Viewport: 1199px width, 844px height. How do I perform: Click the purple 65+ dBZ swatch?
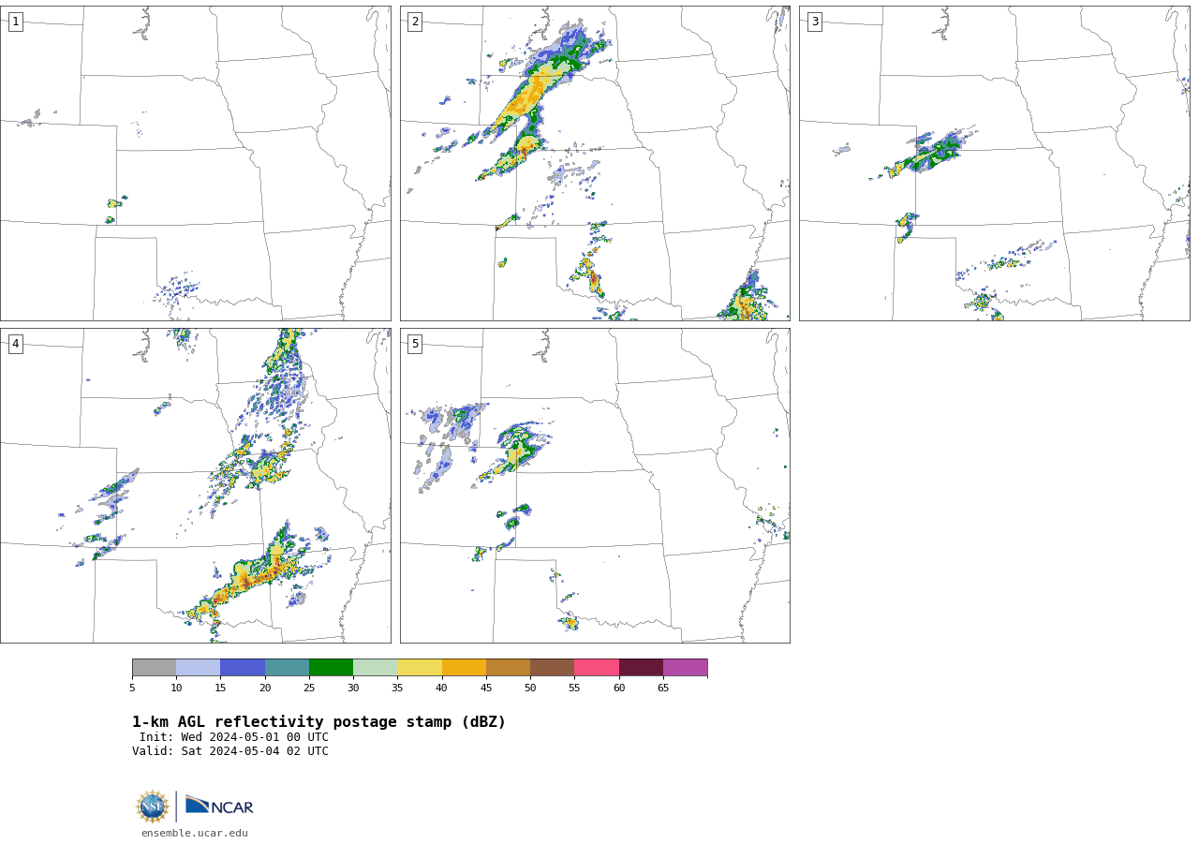[x=685, y=667]
